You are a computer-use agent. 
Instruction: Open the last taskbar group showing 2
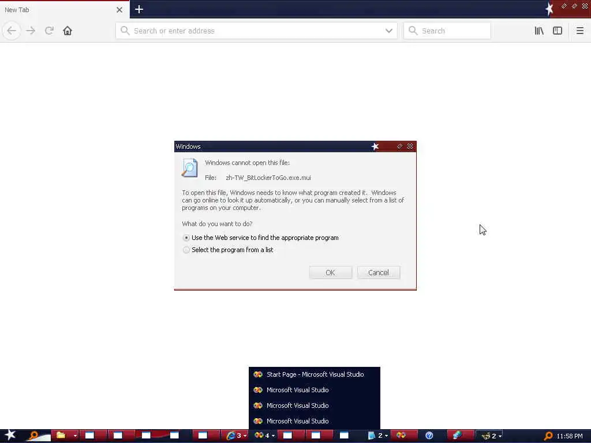tap(485, 436)
